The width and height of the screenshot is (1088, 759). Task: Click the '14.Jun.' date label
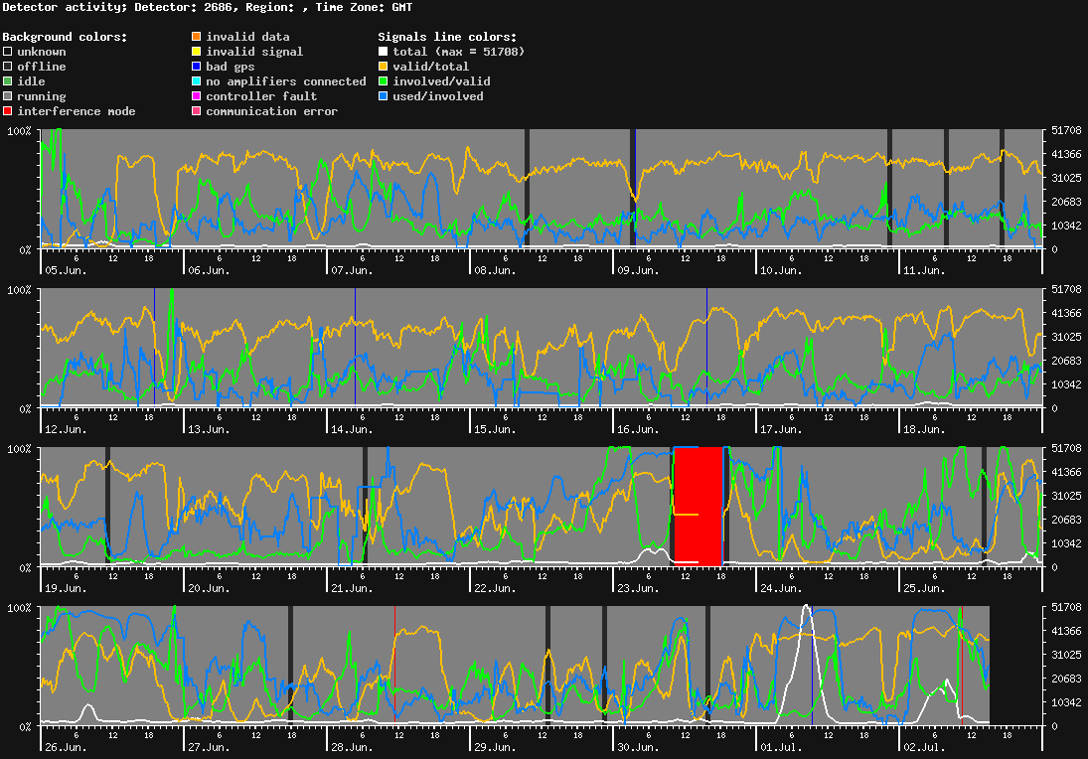[x=352, y=429]
